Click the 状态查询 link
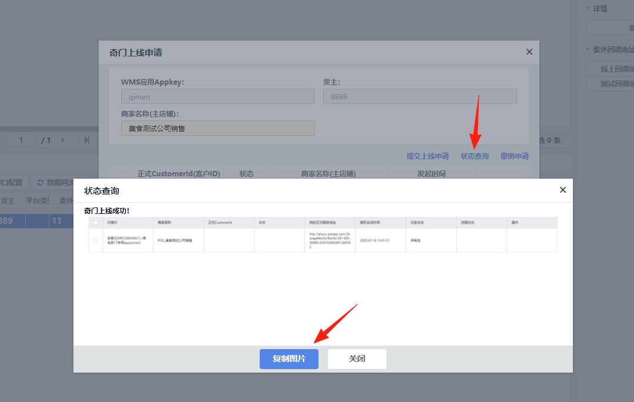The image size is (634, 402). (474, 156)
